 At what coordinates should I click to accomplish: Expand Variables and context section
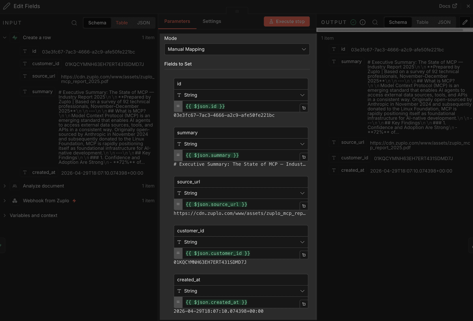pos(5,215)
